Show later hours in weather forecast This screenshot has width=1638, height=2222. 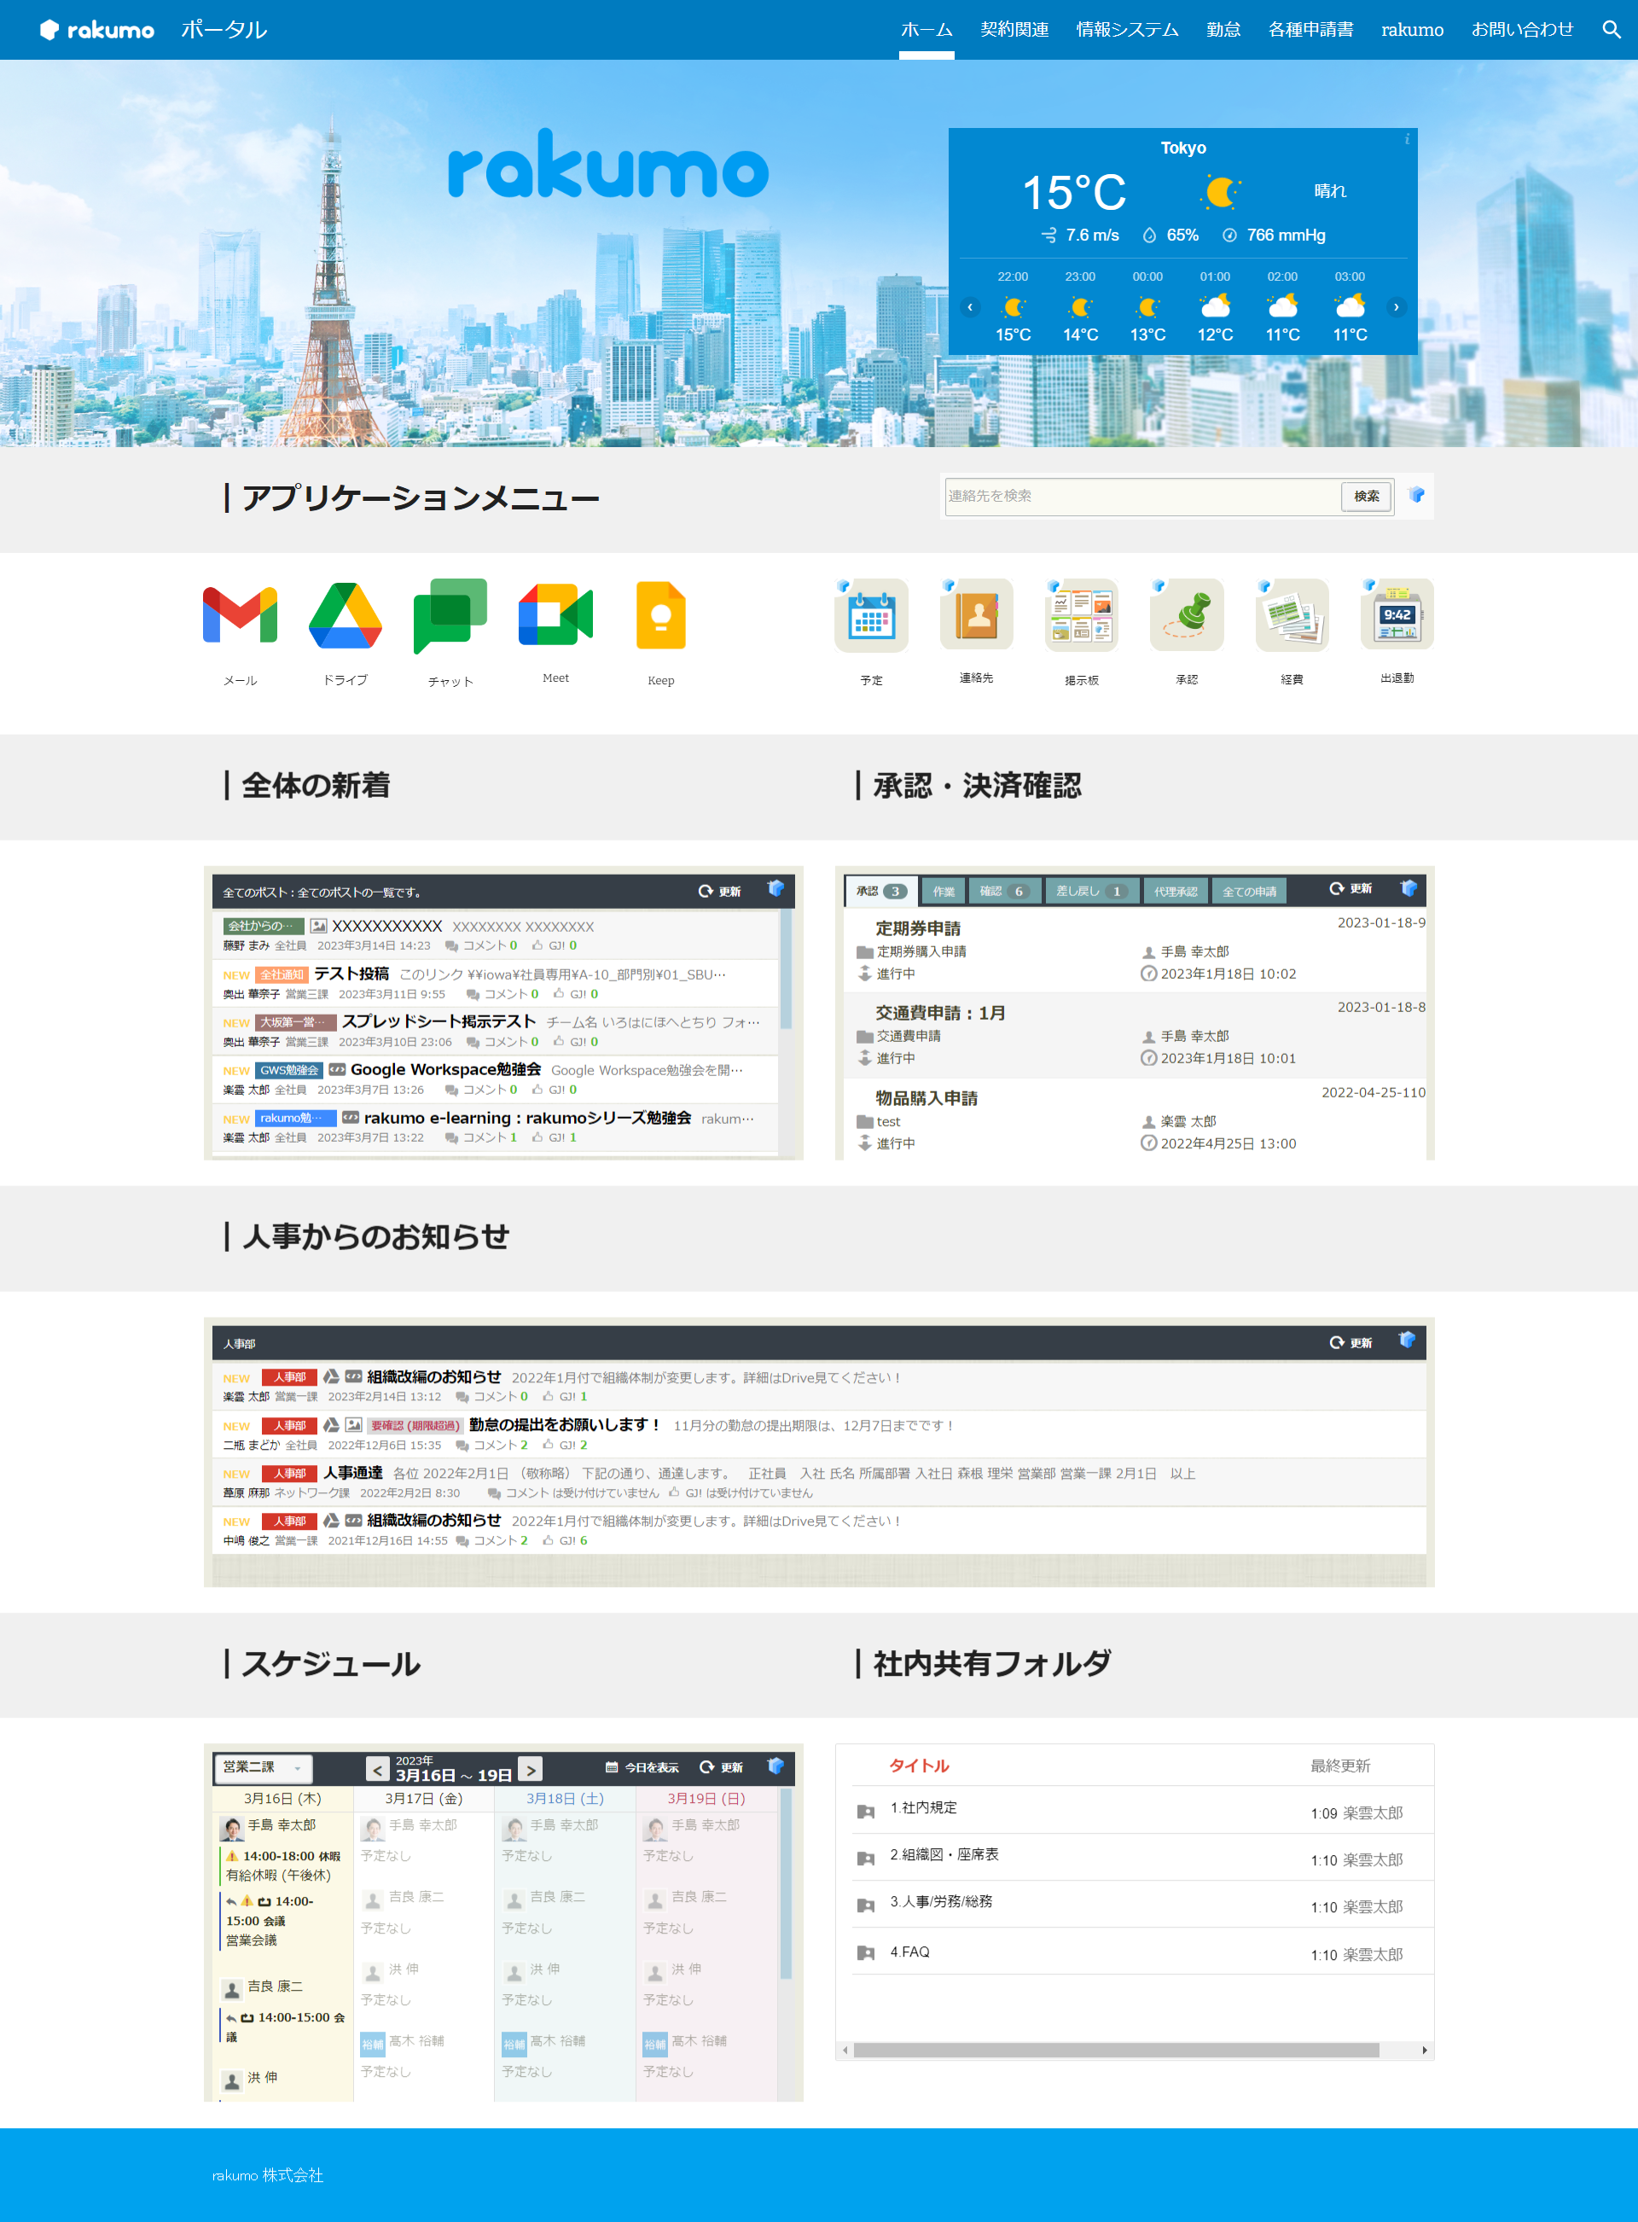pyautogui.click(x=1396, y=307)
